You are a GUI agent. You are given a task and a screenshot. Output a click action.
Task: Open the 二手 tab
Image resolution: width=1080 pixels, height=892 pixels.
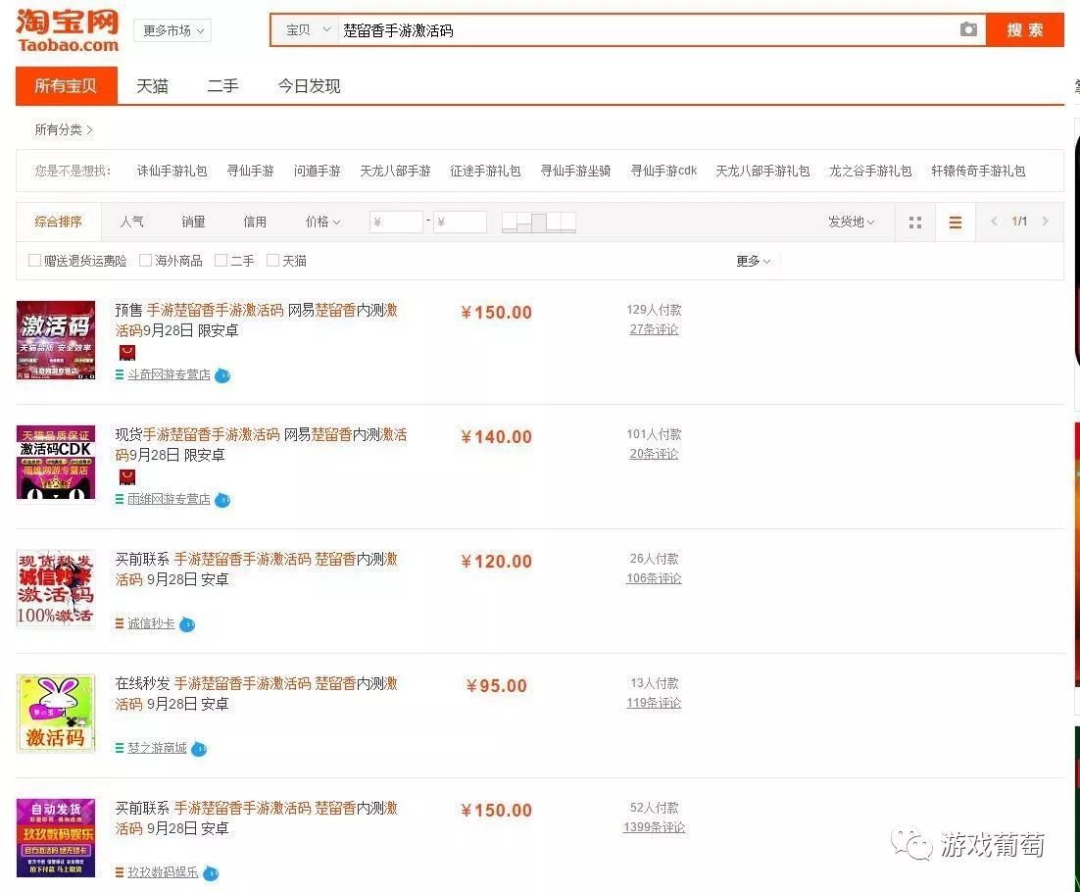[222, 86]
